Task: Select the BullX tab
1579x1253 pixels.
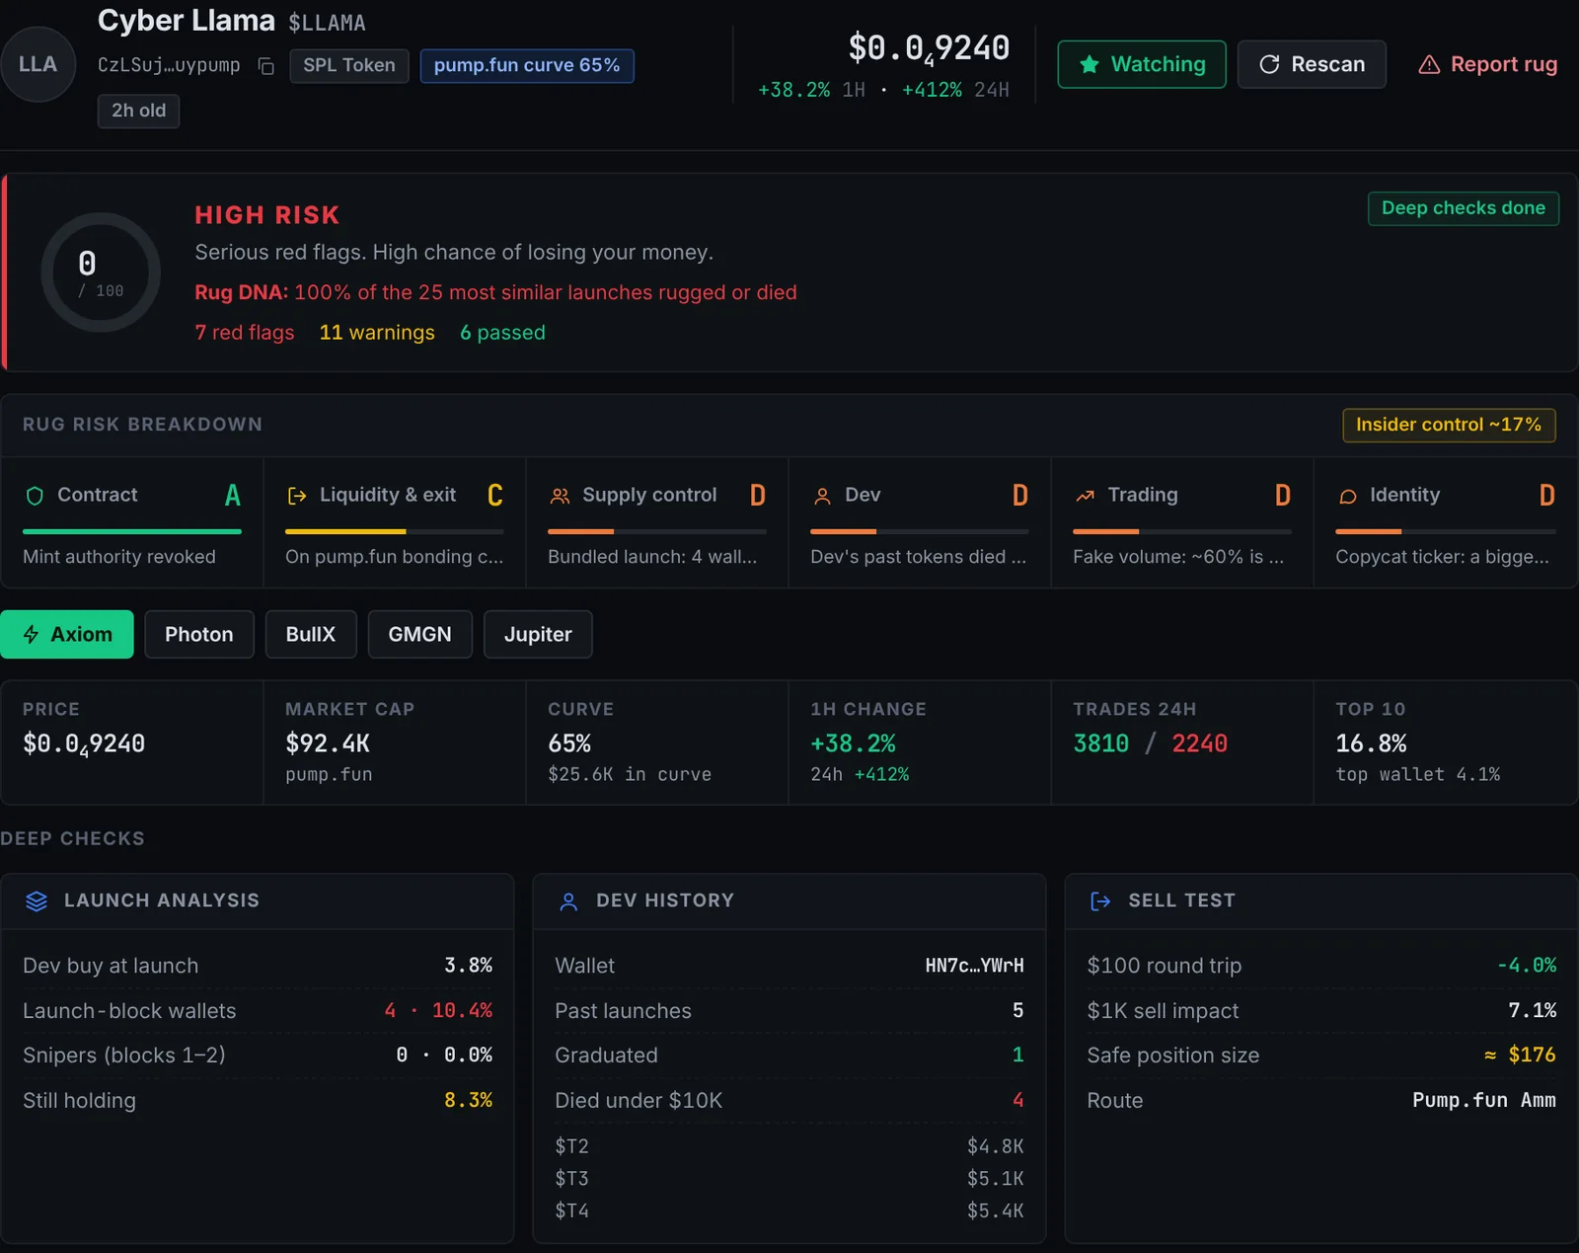Action: (311, 634)
